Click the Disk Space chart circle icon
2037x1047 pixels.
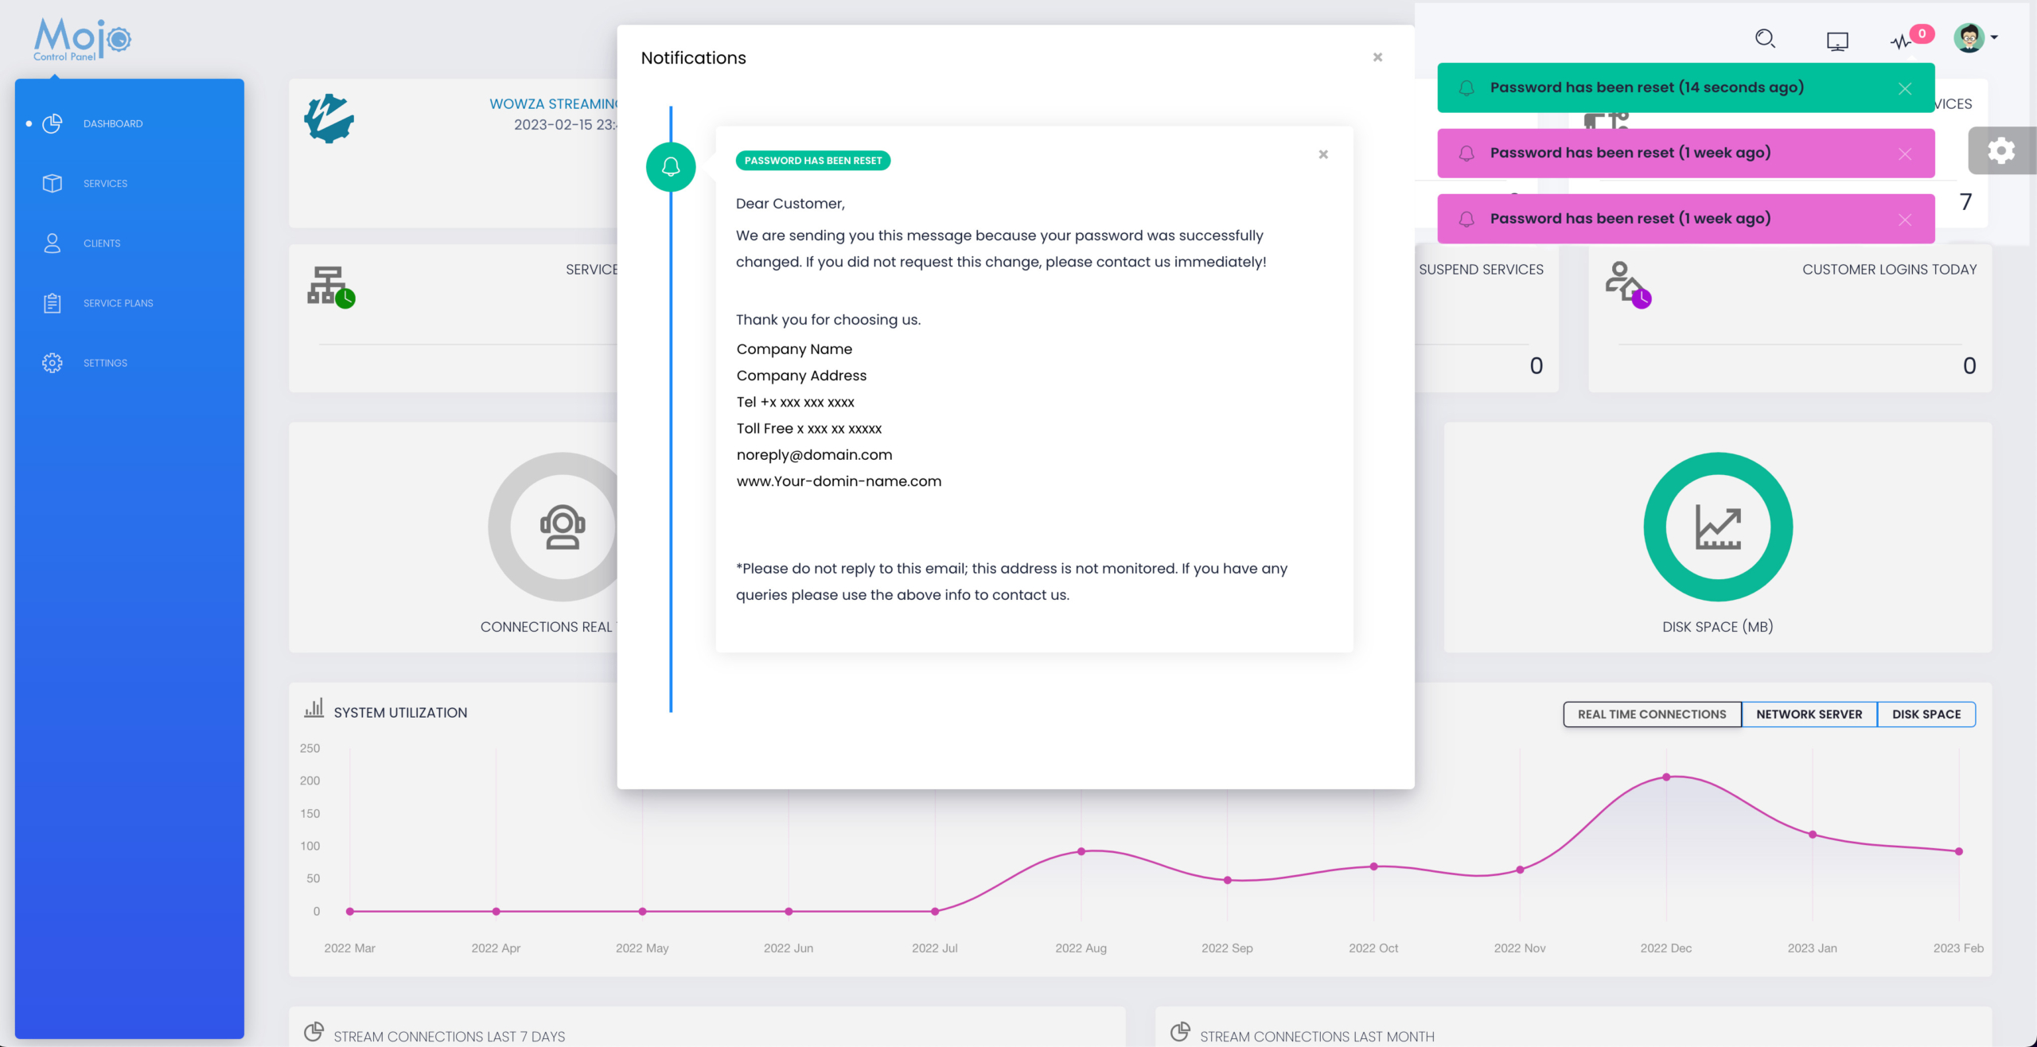(1717, 527)
